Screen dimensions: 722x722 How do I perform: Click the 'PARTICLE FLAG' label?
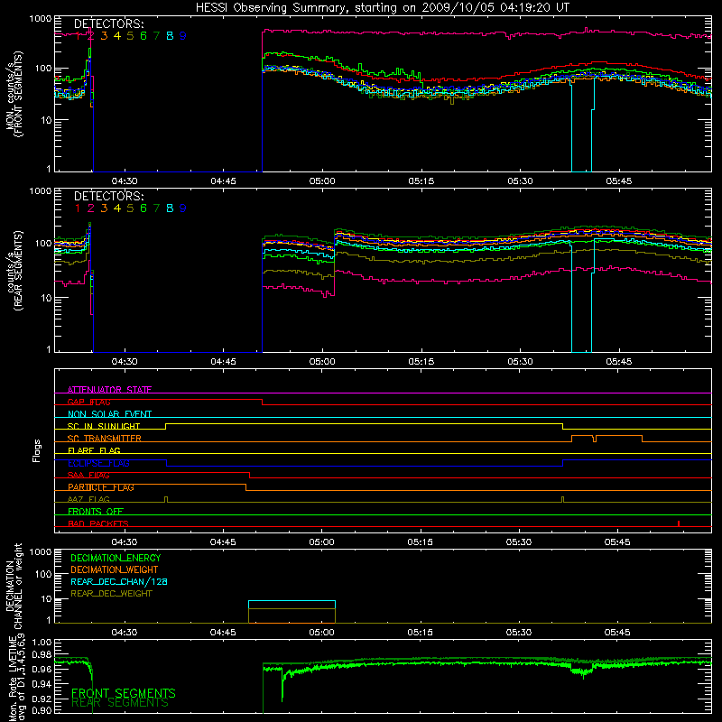[101, 487]
